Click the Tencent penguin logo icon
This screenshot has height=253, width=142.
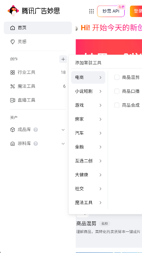[x=13, y=11]
